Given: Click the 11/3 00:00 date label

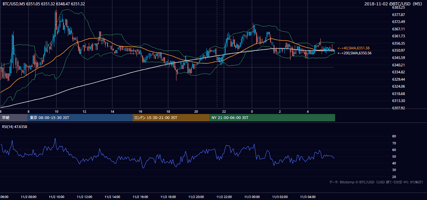Looking at the screenshot, I should (x=252, y=197).
